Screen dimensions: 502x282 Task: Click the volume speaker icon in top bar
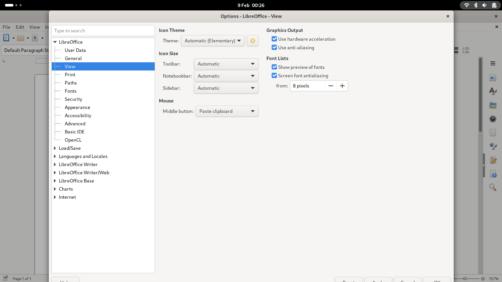[484, 5]
